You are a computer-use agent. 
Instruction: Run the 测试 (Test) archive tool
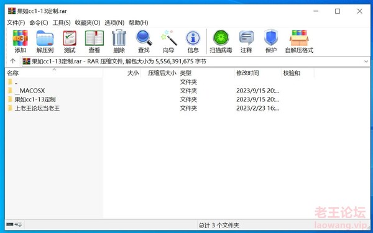tap(70, 38)
